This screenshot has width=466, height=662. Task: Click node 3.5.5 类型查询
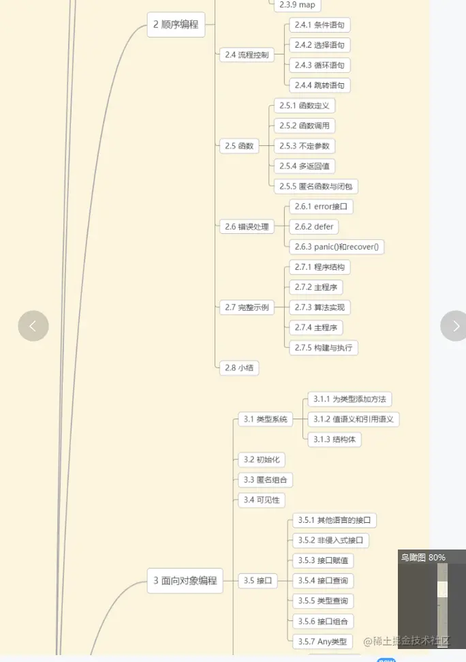pos(323,601)
